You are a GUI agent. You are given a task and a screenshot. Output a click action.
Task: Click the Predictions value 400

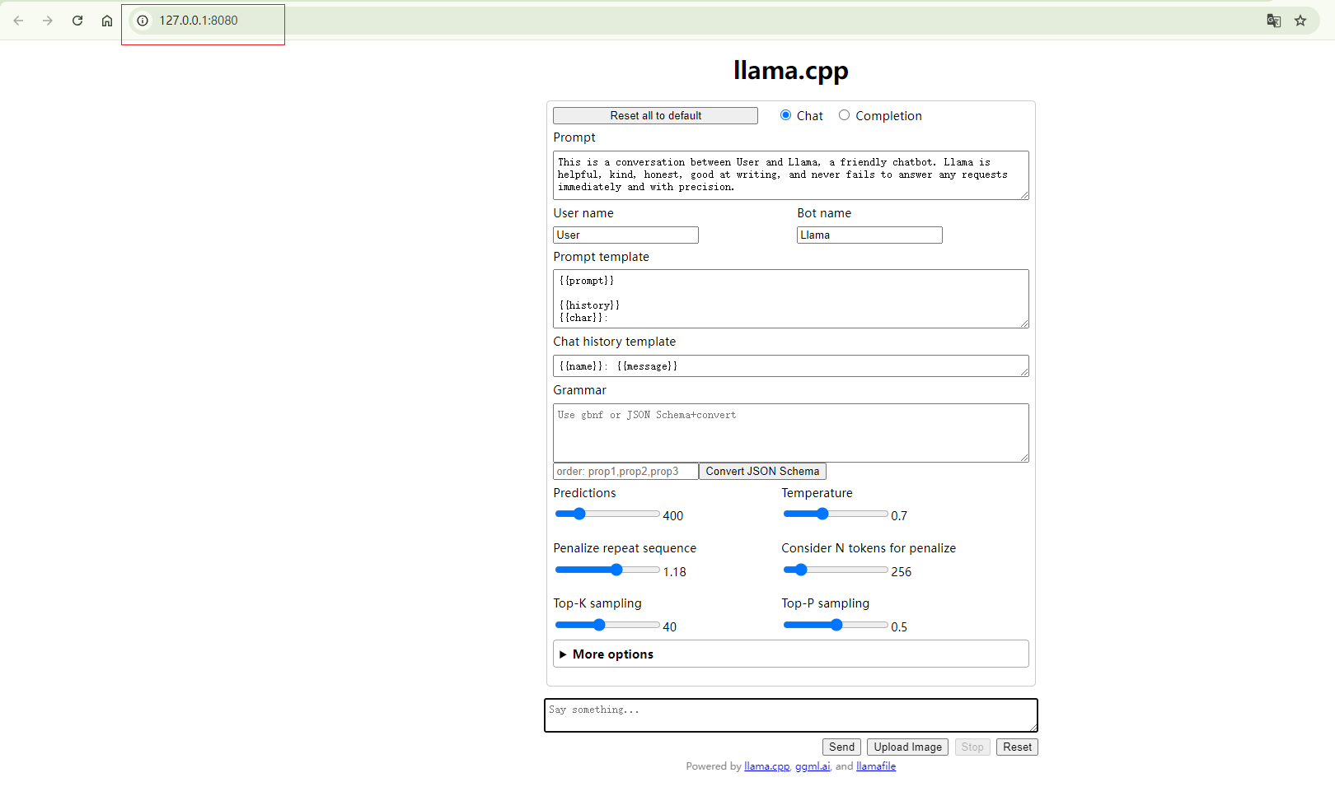(673, 516)
